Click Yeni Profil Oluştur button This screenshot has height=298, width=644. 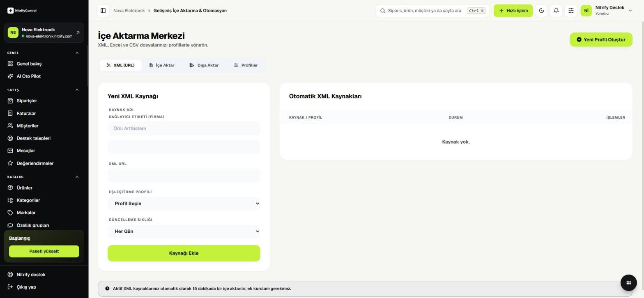(x=601, y=40)
